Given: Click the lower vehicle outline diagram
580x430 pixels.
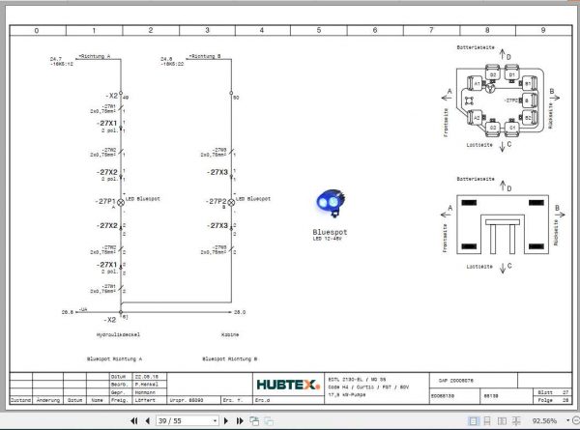Looking at the screenshot, I should coord(503,225).
